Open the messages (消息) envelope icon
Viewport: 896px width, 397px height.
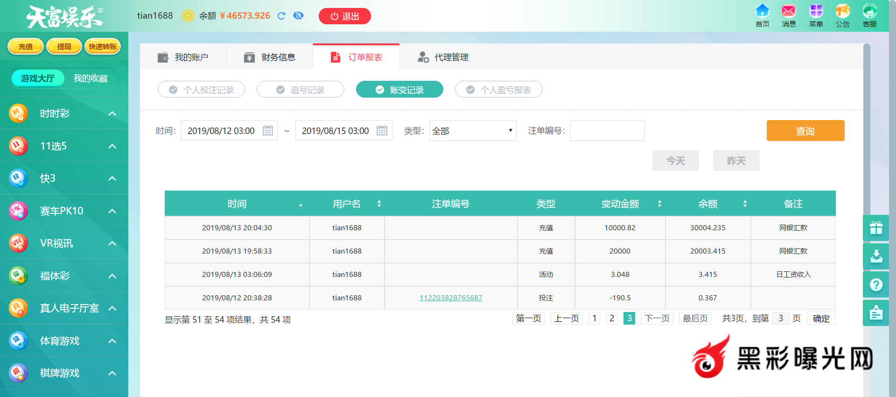789,11
